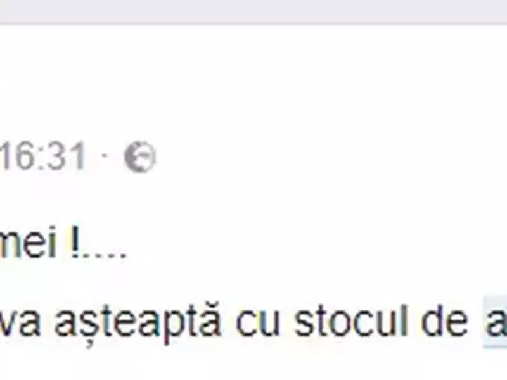This screenshot has width=507, height=380.
Task: Click the gray bar above the post
Action: tap(253, 11)
